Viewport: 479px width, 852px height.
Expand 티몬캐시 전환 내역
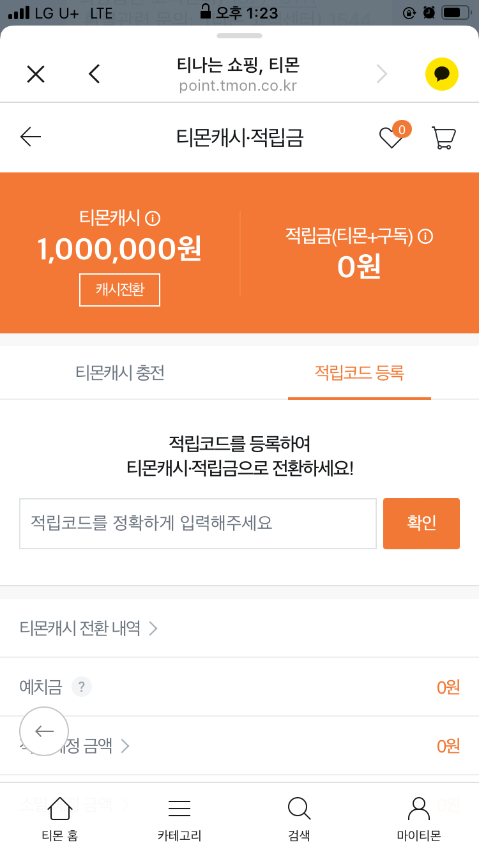coord(89,628)
